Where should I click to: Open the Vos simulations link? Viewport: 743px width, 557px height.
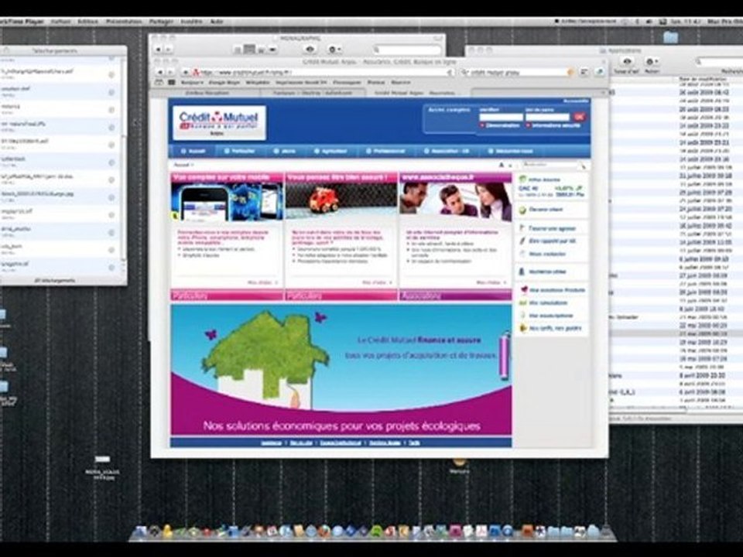[x=548, y=302]
